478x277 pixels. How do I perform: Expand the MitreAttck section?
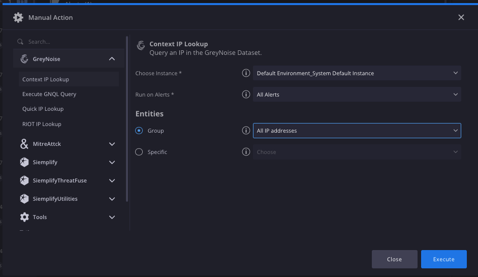coord(112,144)
